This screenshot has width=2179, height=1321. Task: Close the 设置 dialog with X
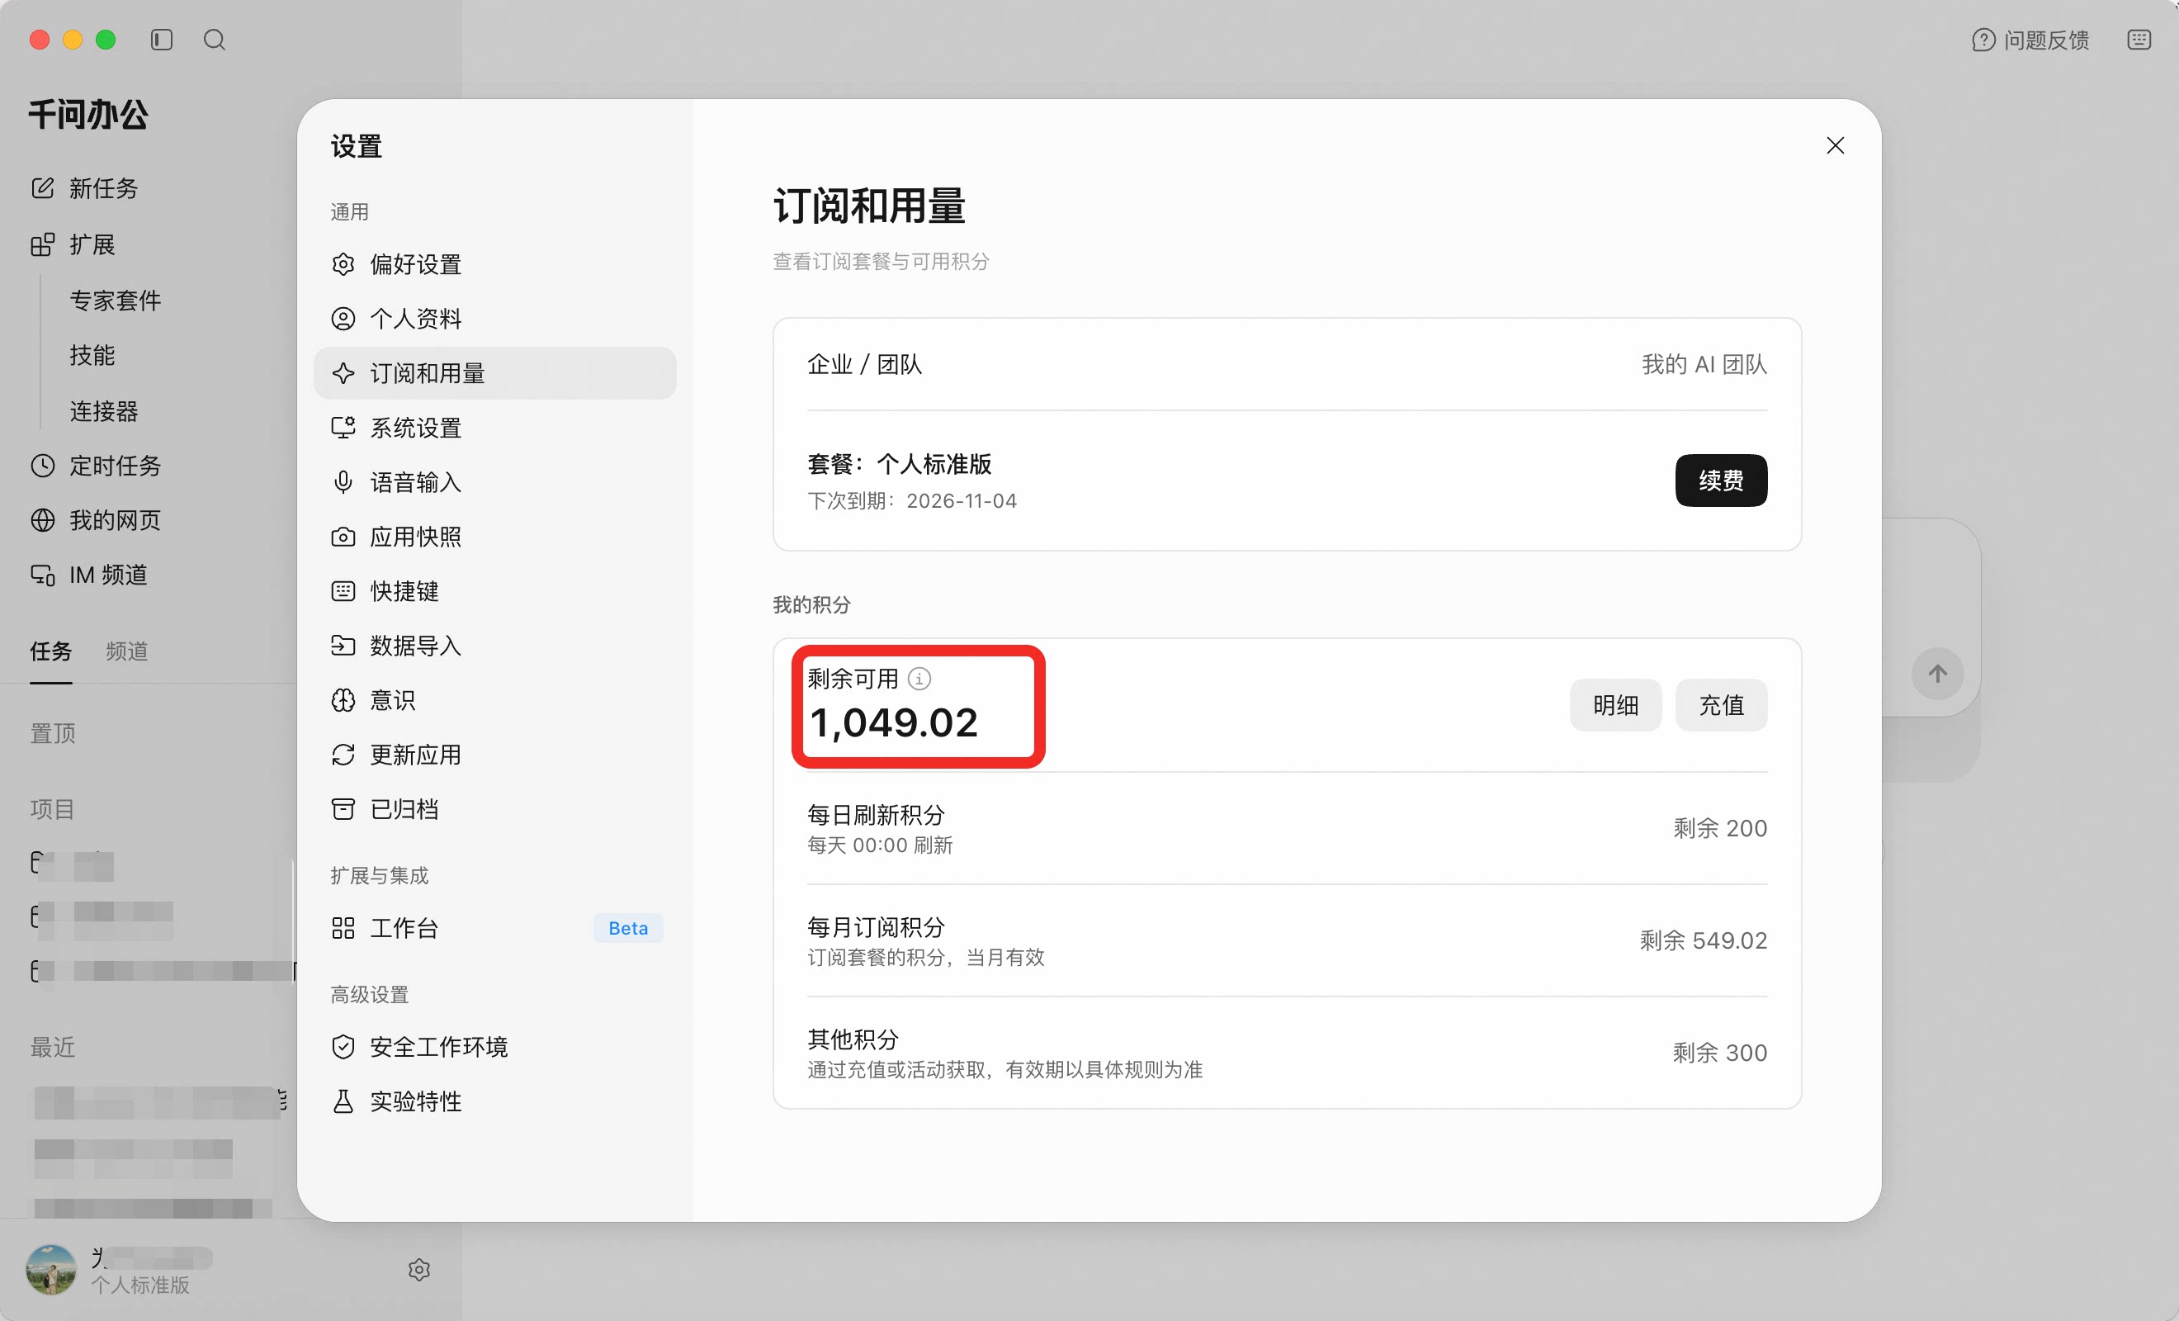(1835, 145)
